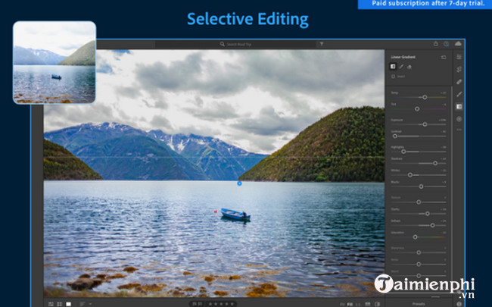Open the three-dot more options menu
The image size is (492, 307).
(x=459, y=129)
